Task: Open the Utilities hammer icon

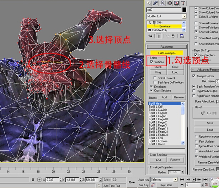Action: (183, 3)
